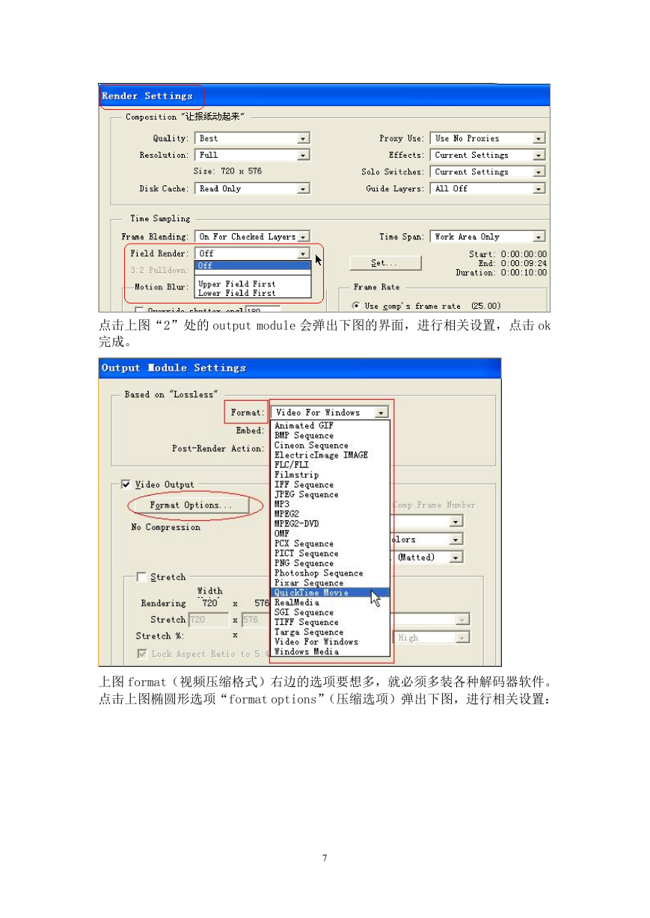Image resolution: width=650 pixels, height=918 pixels.
Task: Select RealMedia format
Action: pyautogui.click(x=330, y=603)
